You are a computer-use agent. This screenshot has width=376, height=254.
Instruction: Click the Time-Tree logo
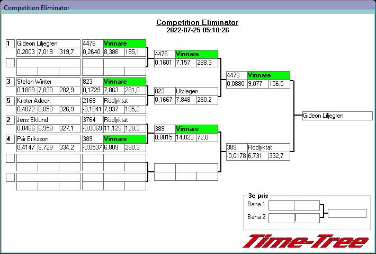click(x=306, y=241)
